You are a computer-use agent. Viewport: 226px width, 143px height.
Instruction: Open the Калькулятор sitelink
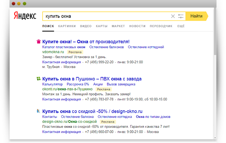(x=53, y=84)
